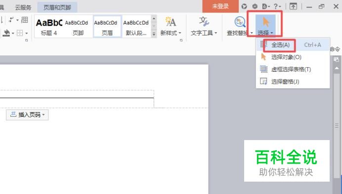The height and width of the screenshot is (194, 342).
Task: Open the 查找替换 dropdown arrow
Action: (252, 33)
